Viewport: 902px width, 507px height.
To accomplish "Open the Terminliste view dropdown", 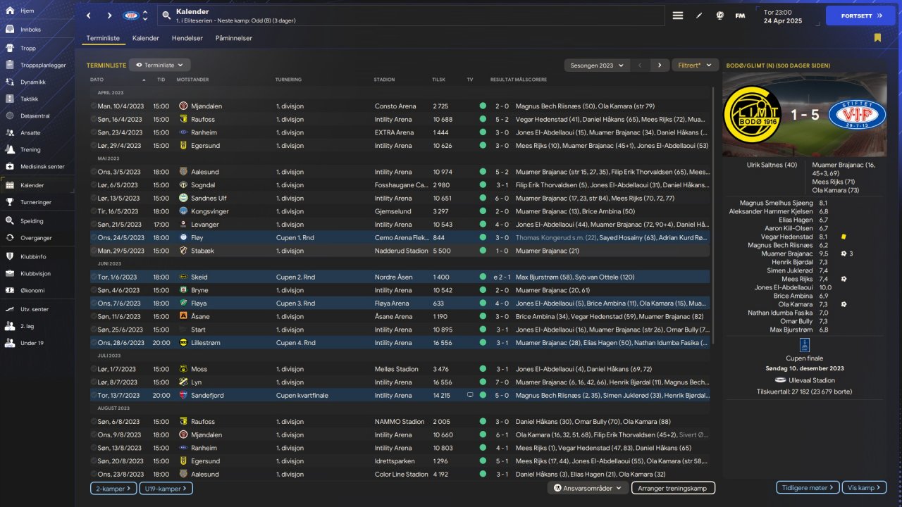I will pos(159,65).
